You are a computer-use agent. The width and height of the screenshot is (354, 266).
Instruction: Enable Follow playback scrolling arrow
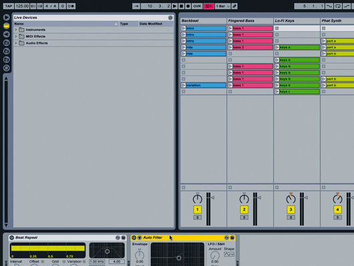136,6
